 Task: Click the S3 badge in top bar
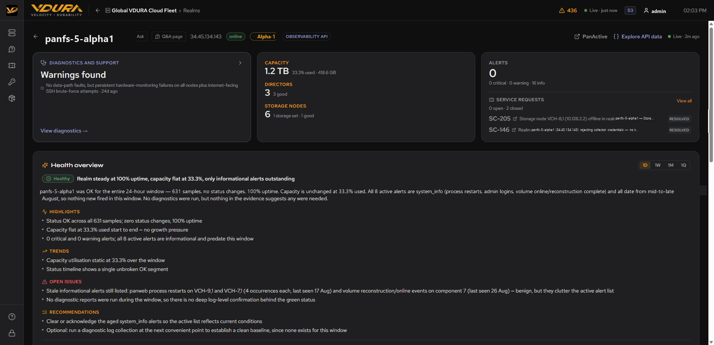pyautogui.click(x=630, y=10)
